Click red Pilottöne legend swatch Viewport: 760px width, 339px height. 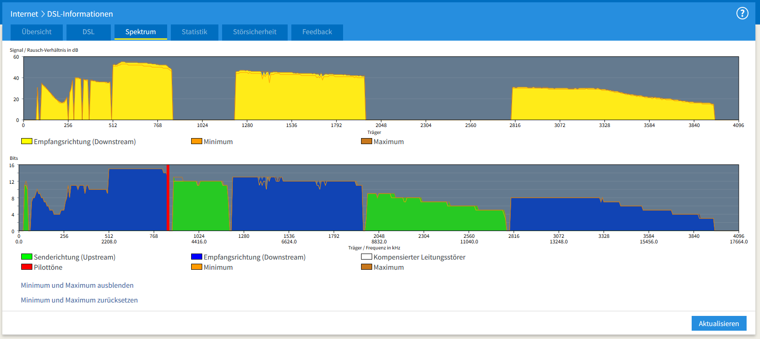click(x=27, y=267)
